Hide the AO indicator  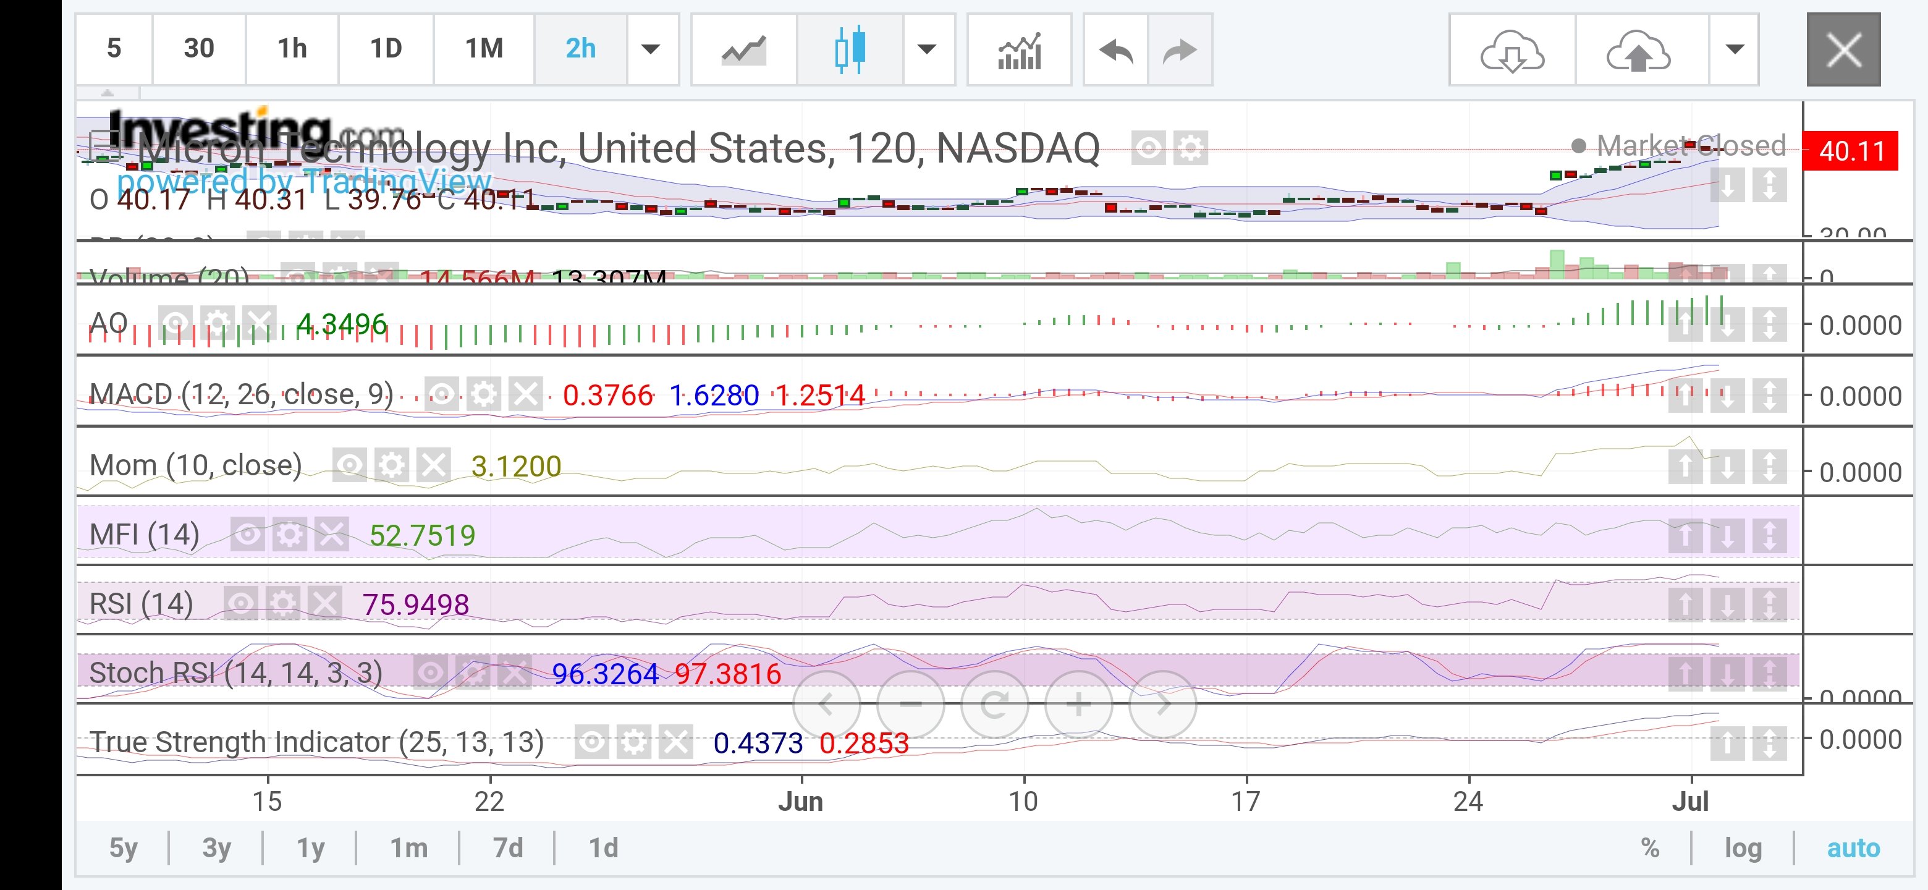[175, 323]
